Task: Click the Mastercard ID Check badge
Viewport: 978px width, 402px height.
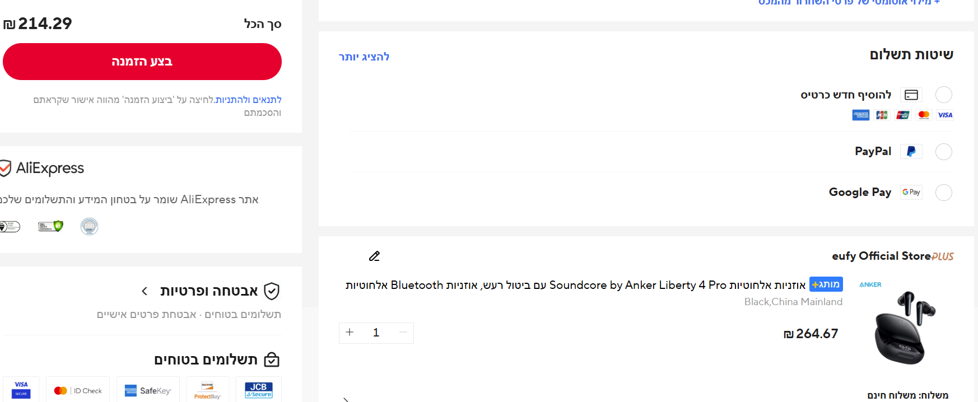Action: point(78,390)
